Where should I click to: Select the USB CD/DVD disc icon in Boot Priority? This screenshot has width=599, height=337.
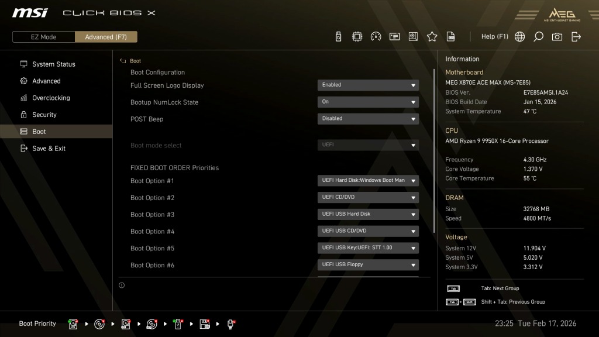[x=152, y=324]
